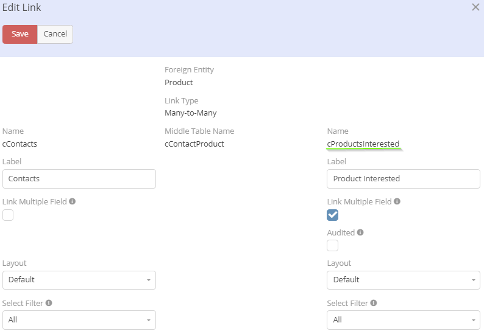This screenshot has height=334, width=484.
Task: Enable Link Multiple Field checkbox for cContacts
Action: (x=8, y=215)
